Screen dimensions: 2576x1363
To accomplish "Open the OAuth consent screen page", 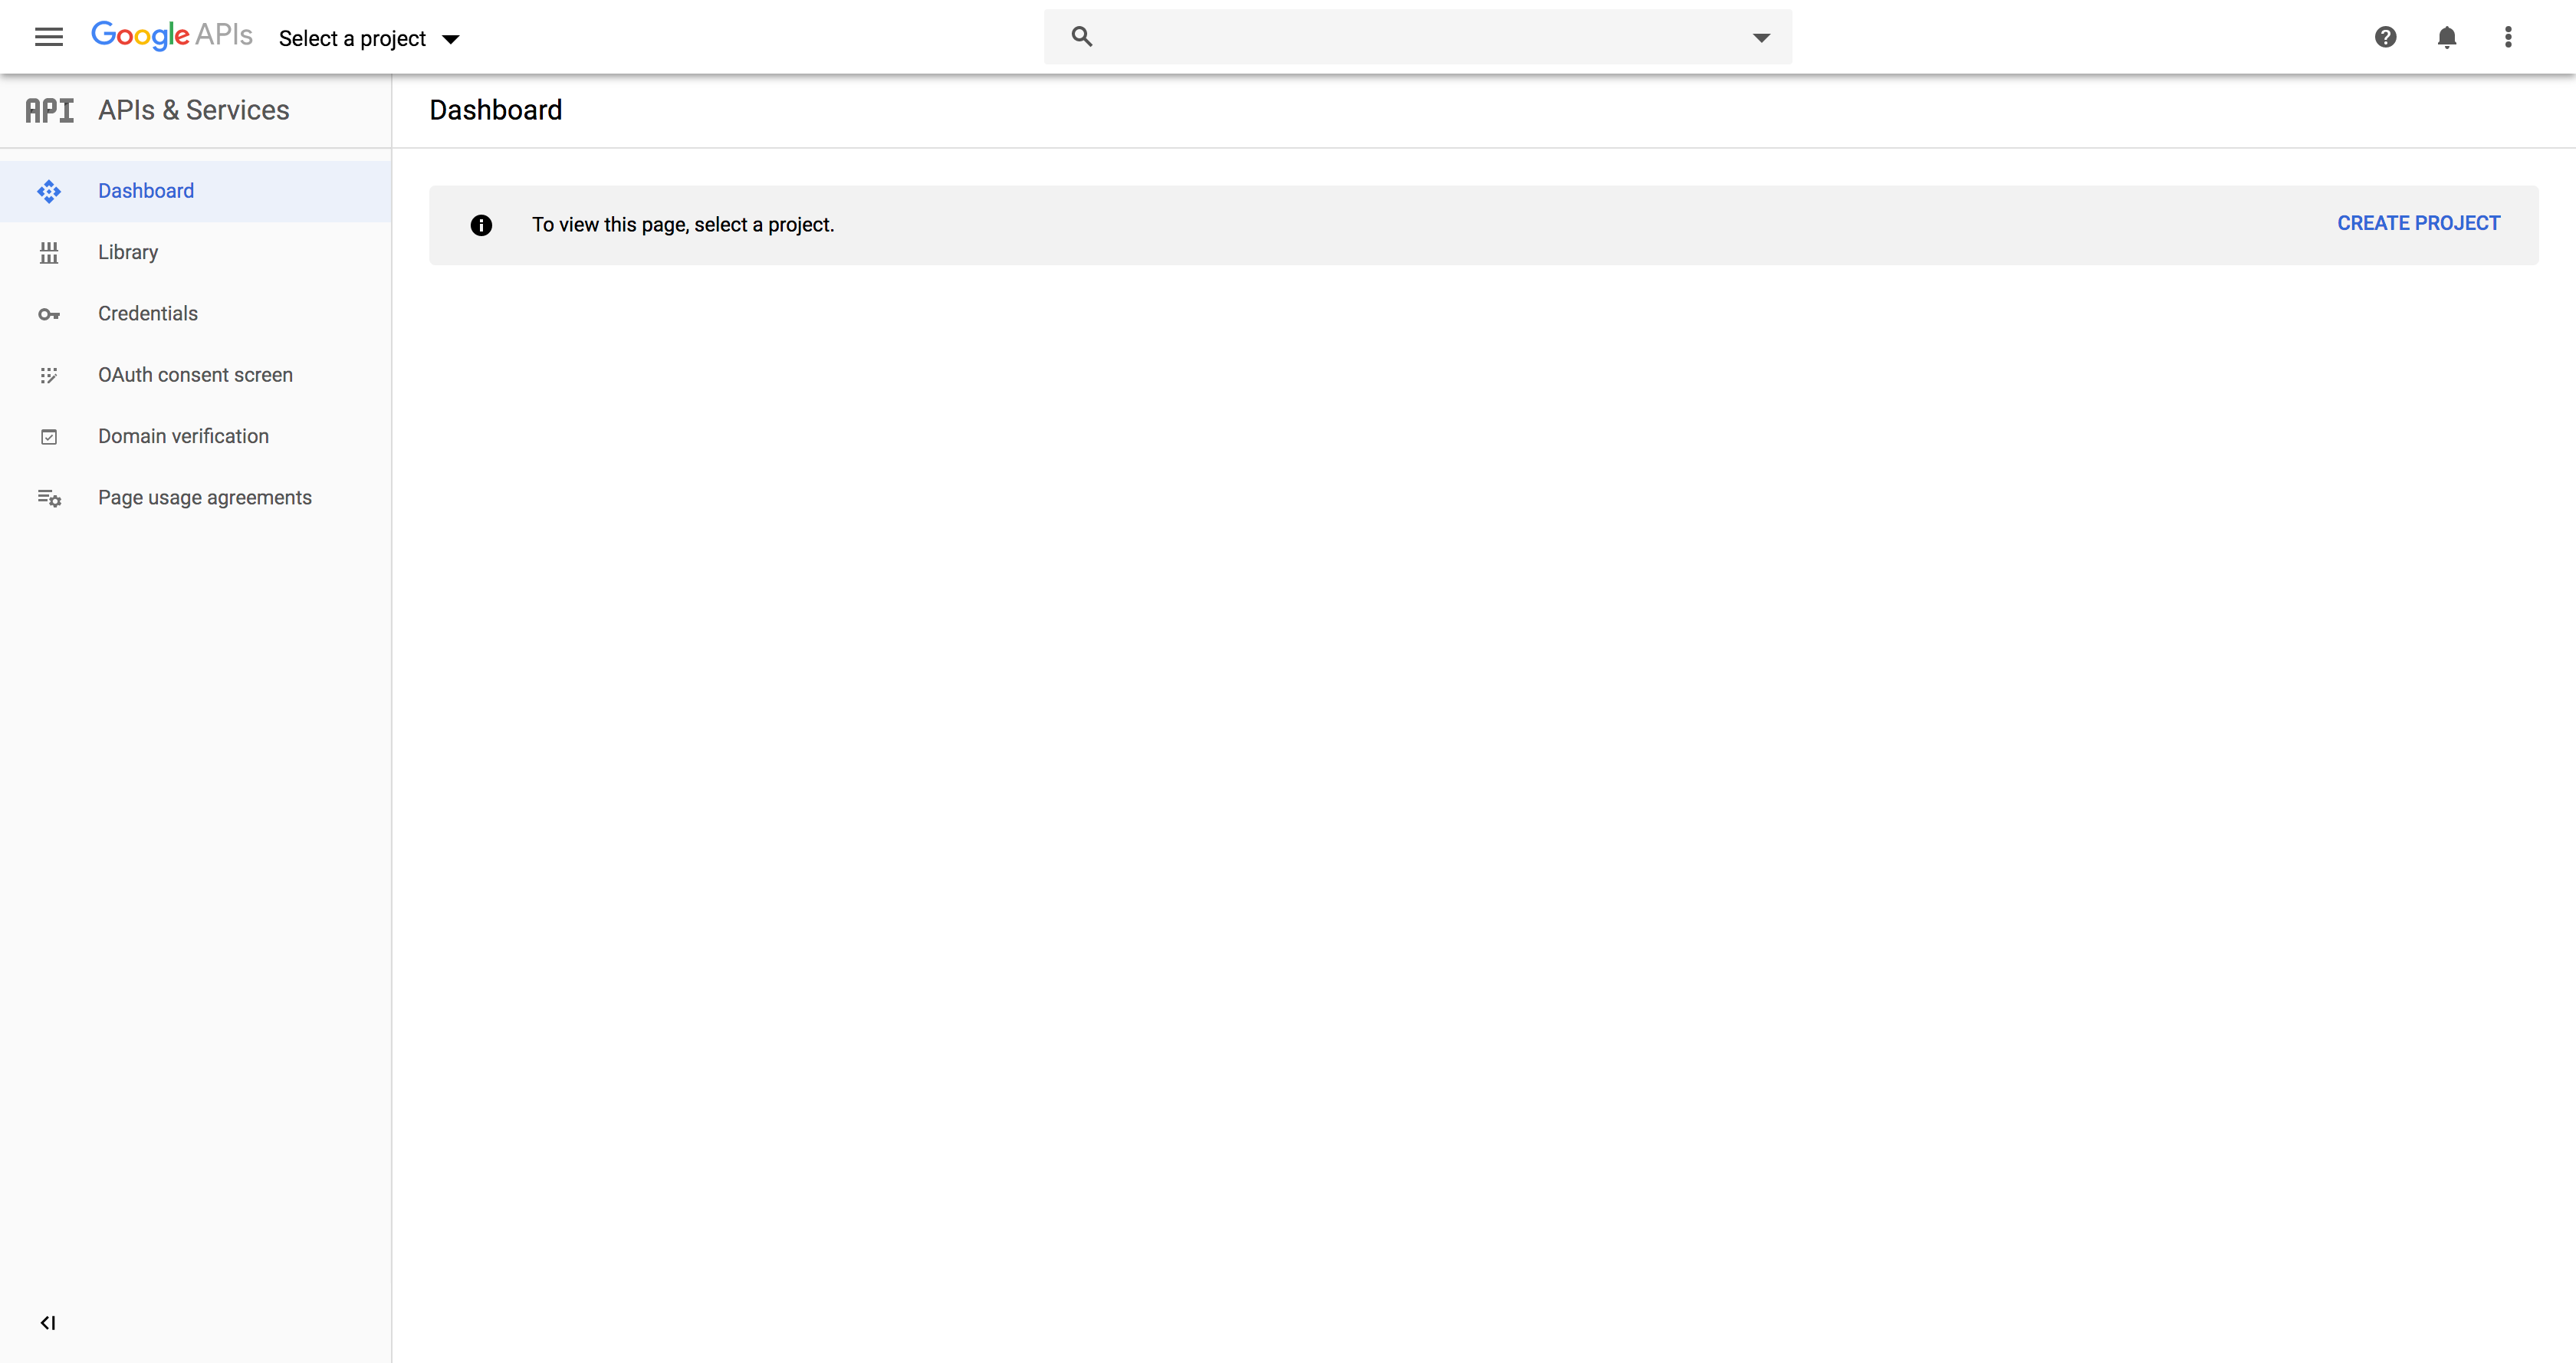I will (195, 375).
